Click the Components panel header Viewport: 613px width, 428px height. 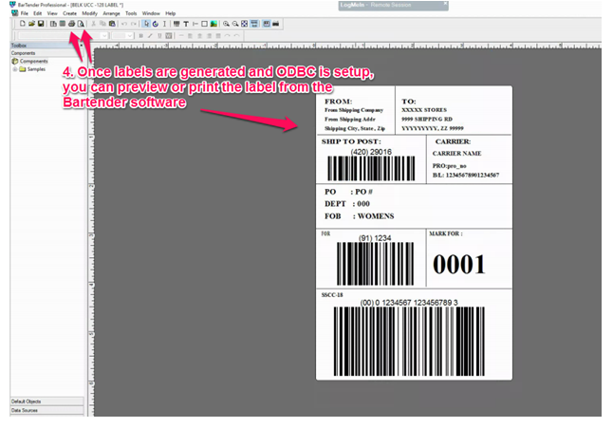coord(46,53)
